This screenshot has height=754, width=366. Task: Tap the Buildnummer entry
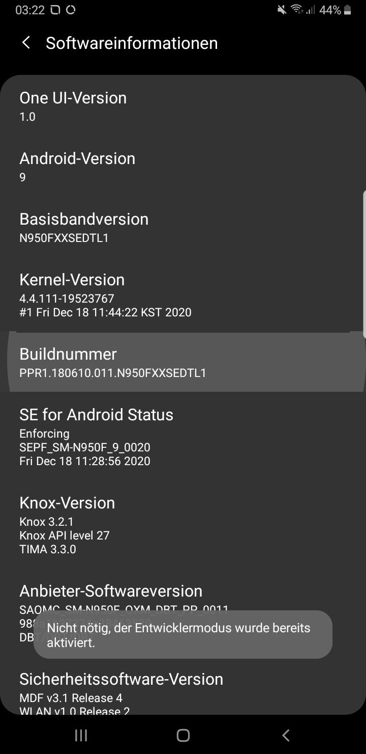(x=183, y=362)
